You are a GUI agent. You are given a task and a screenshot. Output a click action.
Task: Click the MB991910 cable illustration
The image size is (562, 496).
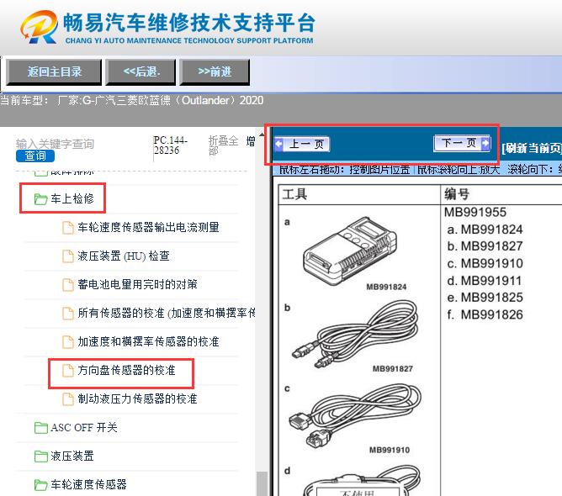point(355,417)
